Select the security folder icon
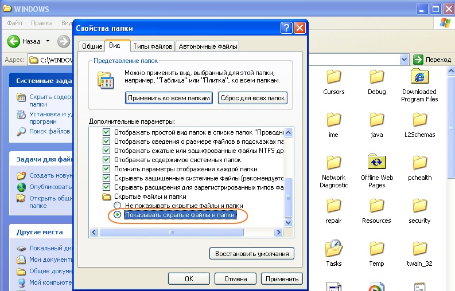The image size is (455, 291). click(x=419, y=205)
